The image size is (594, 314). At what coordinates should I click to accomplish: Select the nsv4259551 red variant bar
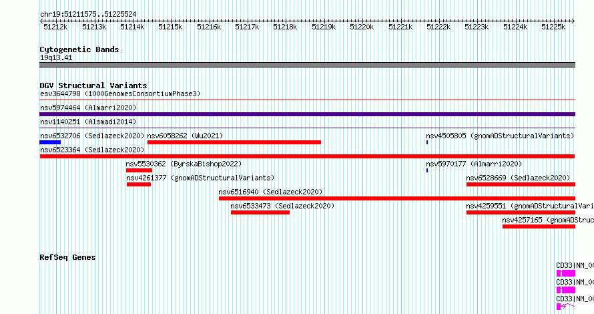[x=521, y=212]
